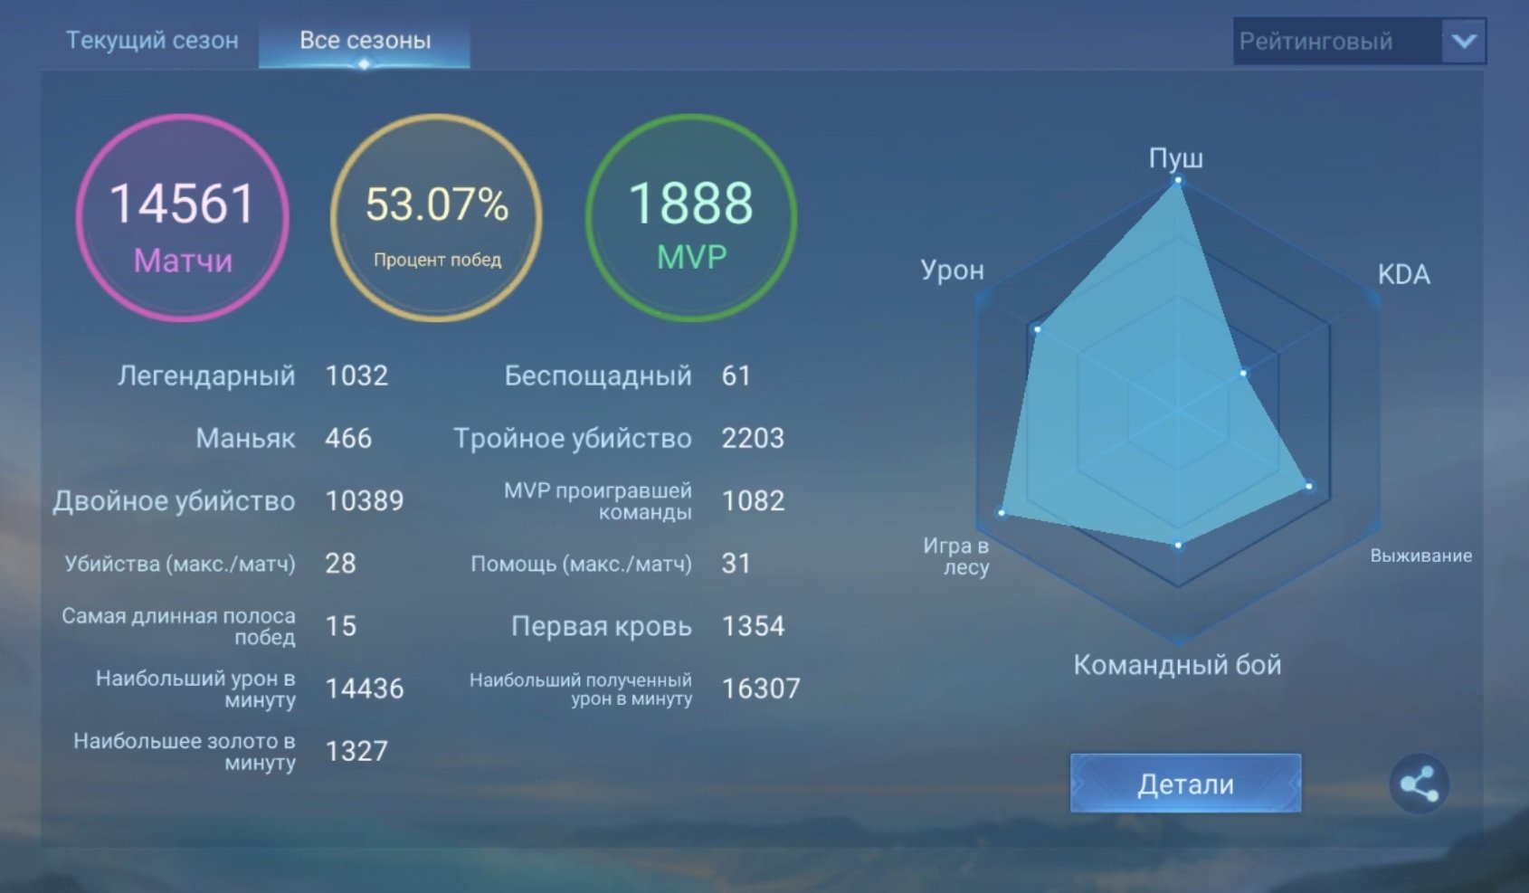Tap the 53.07% Процент побед circle

(436, 217)
